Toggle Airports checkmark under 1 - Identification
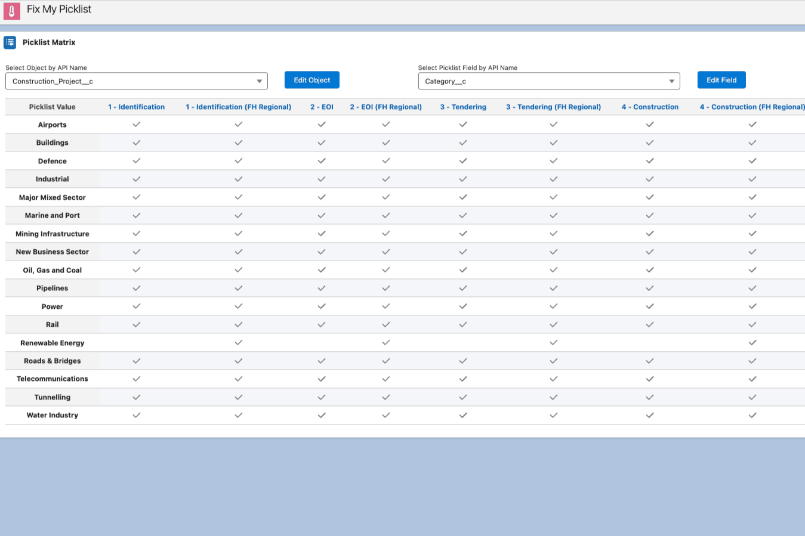805x536 pixels. click(137, 124)
